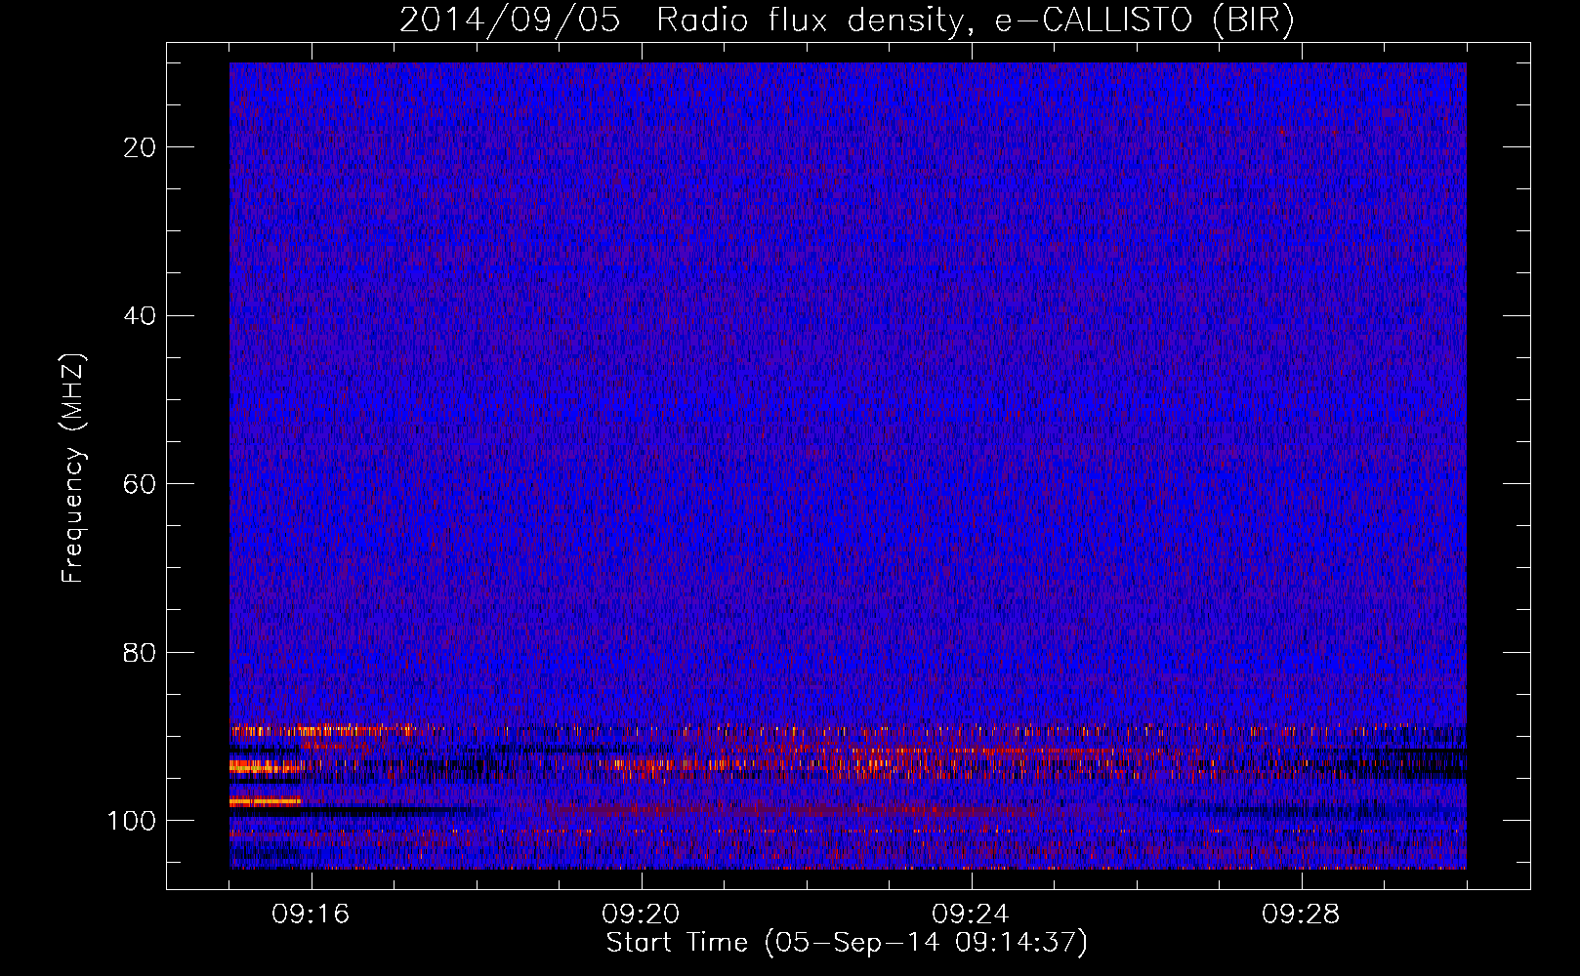Click the 40 MHz frequency label

coord(141,316)
